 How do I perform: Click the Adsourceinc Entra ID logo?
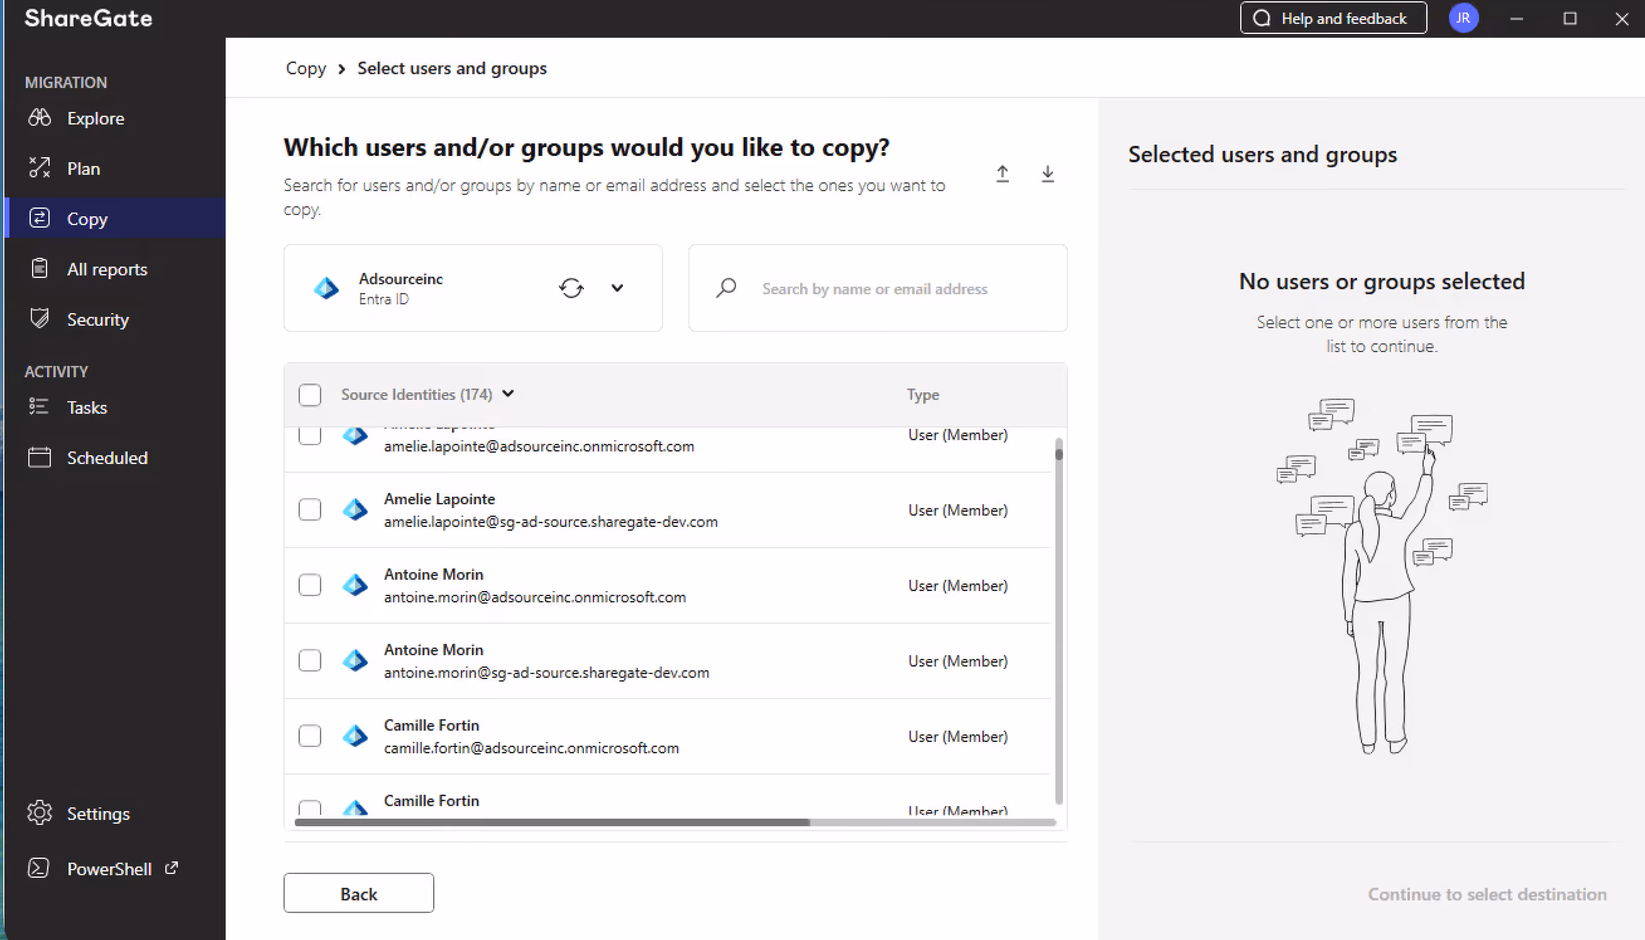(326, 288)
